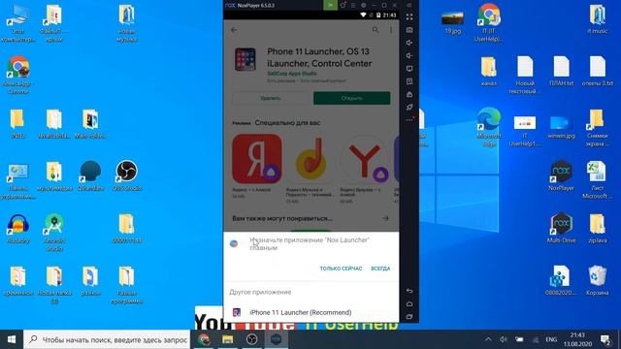Select the Этот компьютер desktop icon
Image resolution: width=621 pixels, height=349 pixels.
point(17,22)
